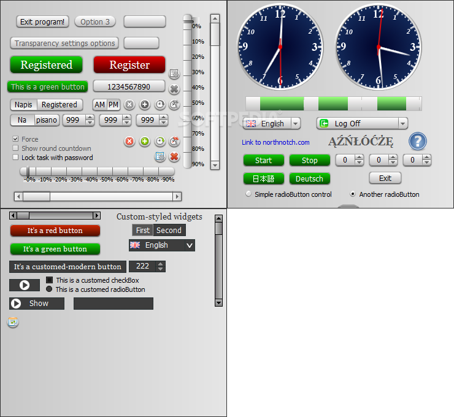This screenshot has height=417, width=454.
Task: Decrease the 0 spinner above Exit button
Action: coord(393,163)
